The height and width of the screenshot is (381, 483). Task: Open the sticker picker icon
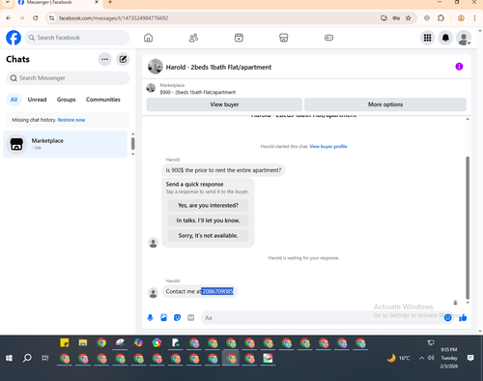pos(177,318)
